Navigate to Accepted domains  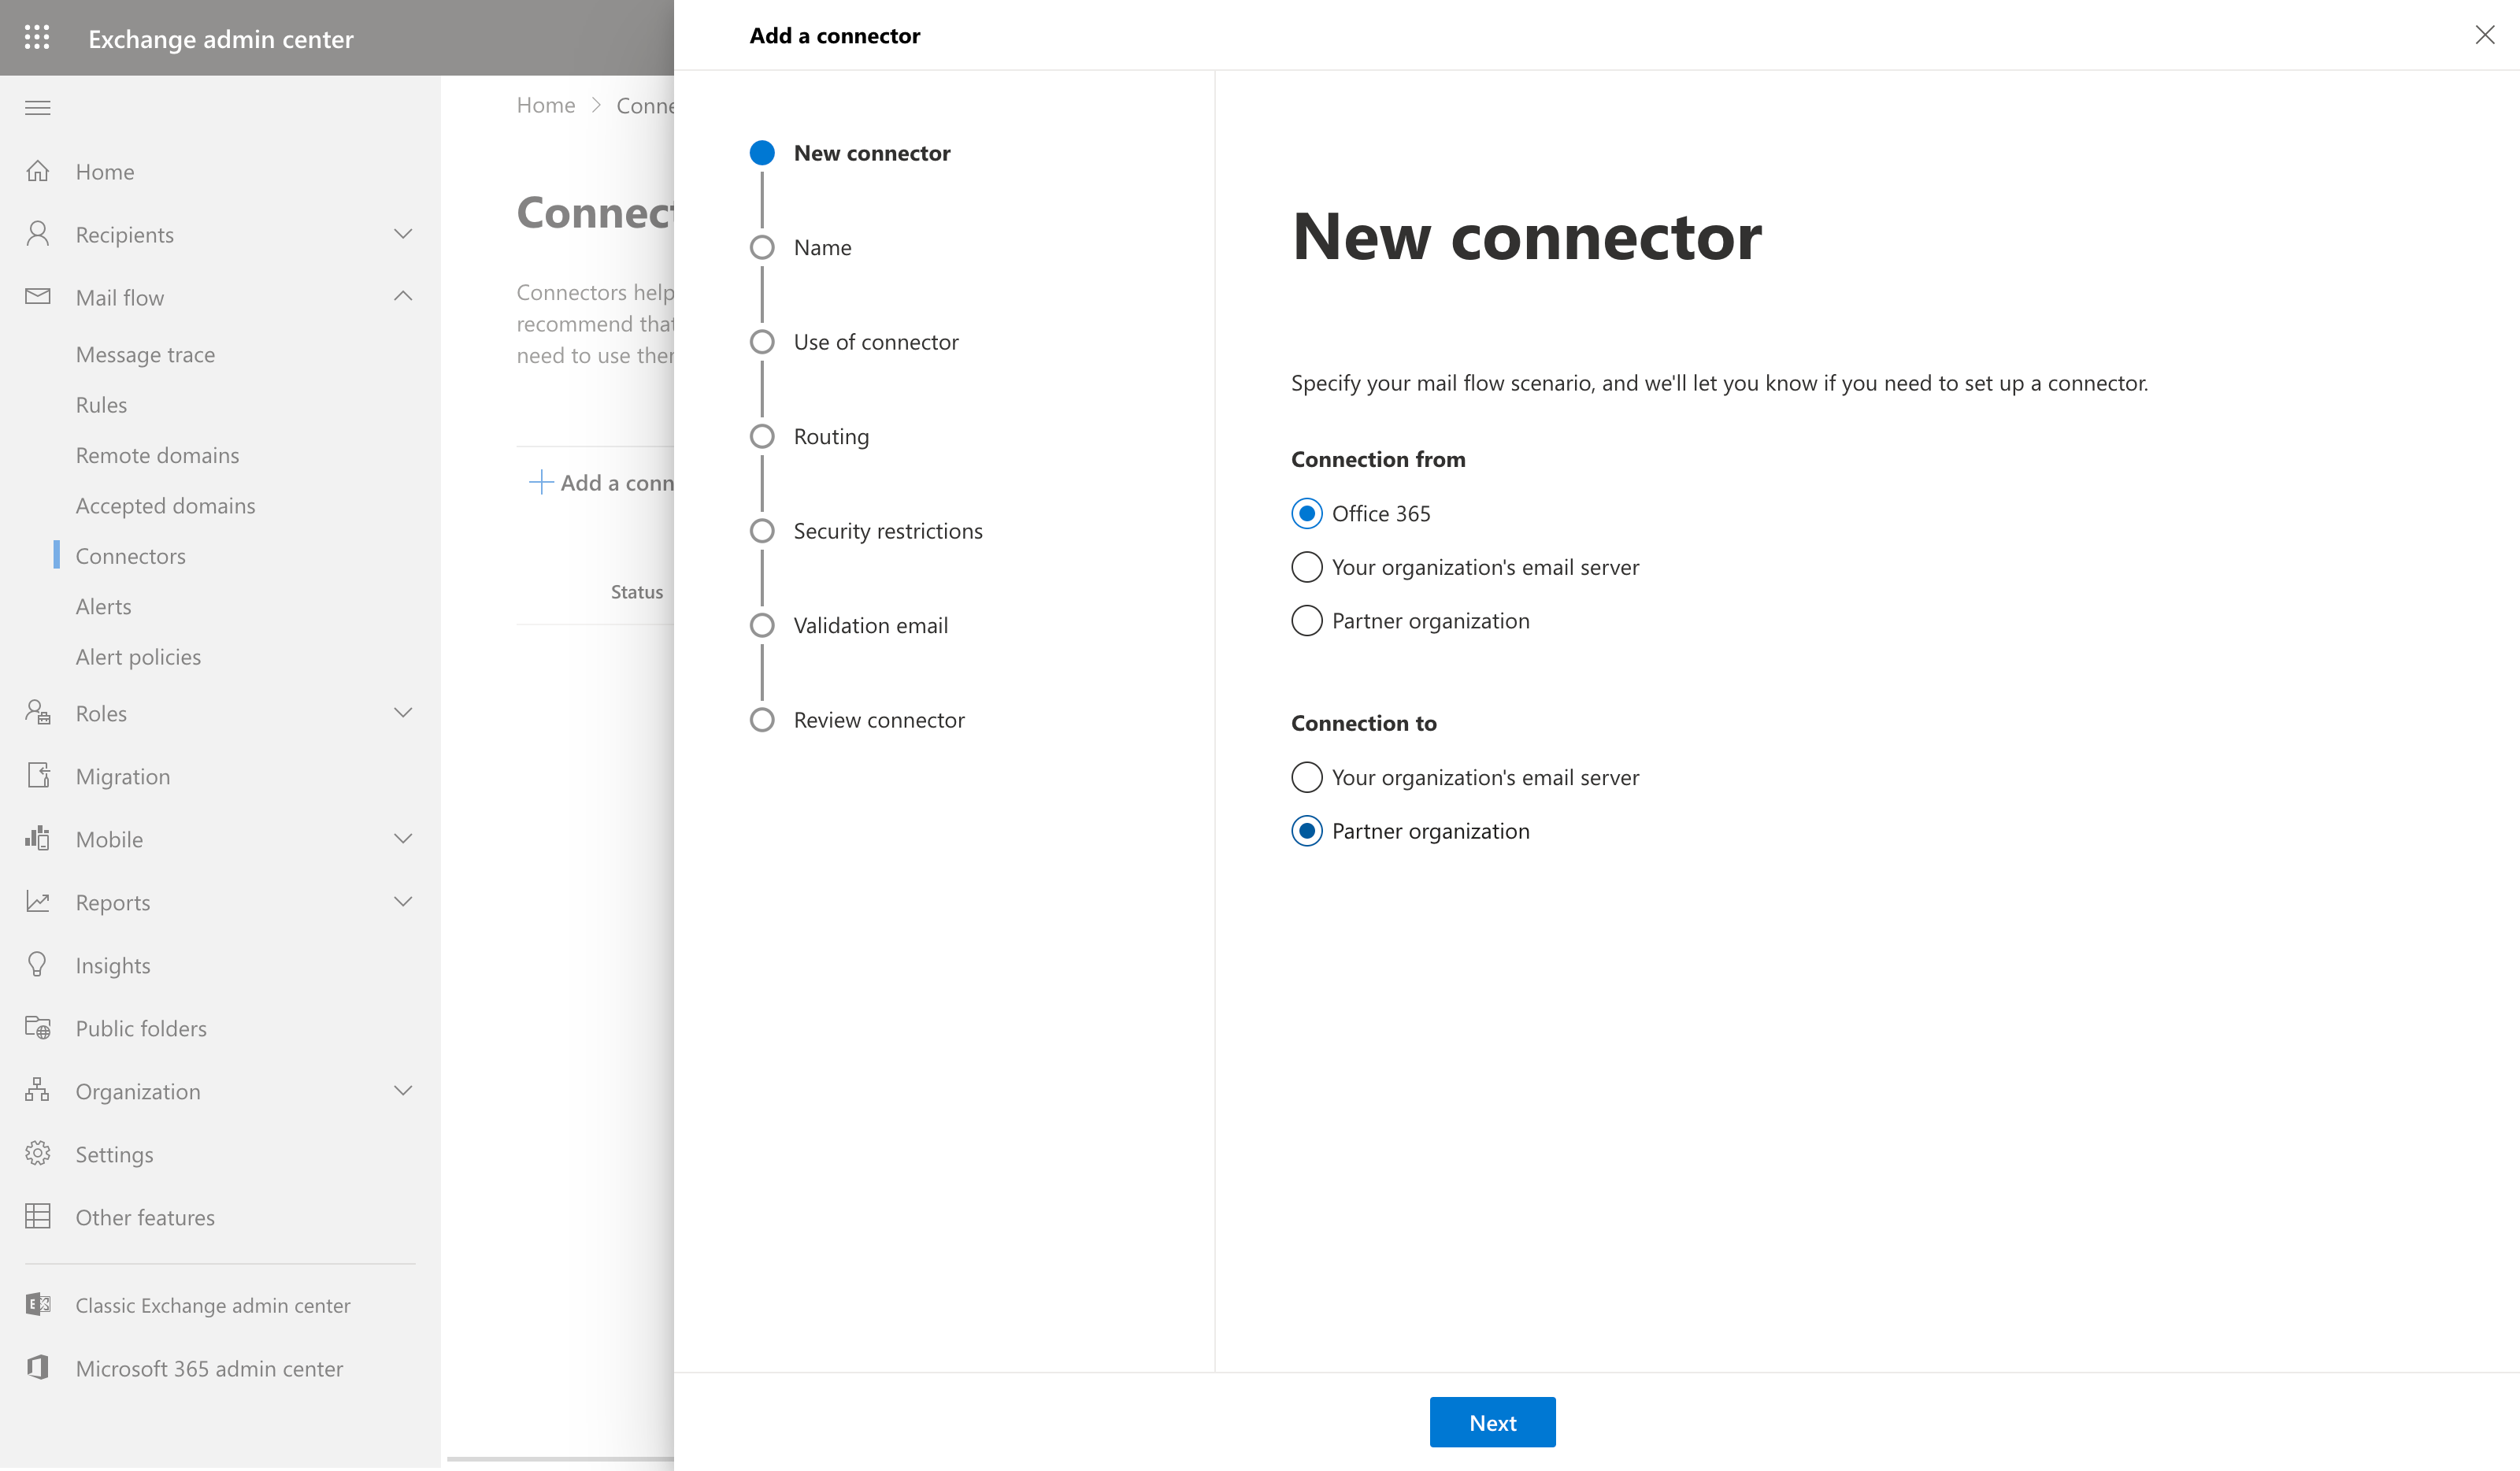click(165, 505)
